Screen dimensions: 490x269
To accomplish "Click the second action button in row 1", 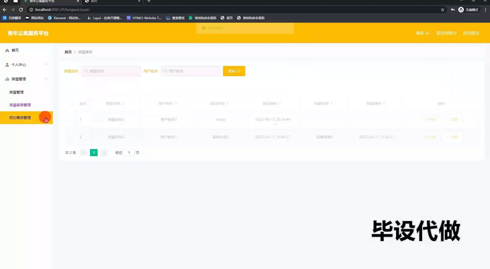I will point(452,119).
